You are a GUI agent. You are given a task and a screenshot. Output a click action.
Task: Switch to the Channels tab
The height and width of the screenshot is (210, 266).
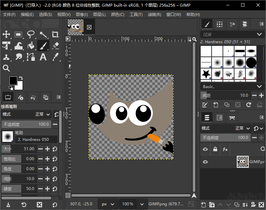pyautogui.click(x=220, y=117)
